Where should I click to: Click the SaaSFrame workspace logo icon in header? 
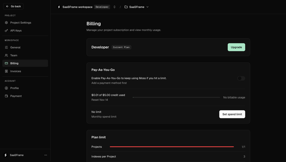[x=59, y=7]
